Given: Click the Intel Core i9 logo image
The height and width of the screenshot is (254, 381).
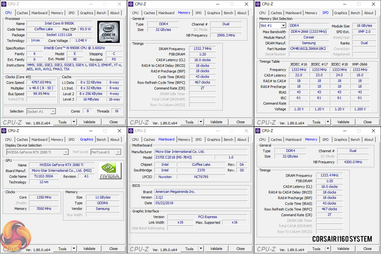Looking at the screenshot, I should (x=108, y=32).
